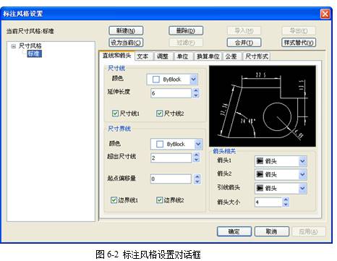Decrease 起点偏移量 with down spinner arrow
Screen dimensions: 337x261
pos(197,181)
